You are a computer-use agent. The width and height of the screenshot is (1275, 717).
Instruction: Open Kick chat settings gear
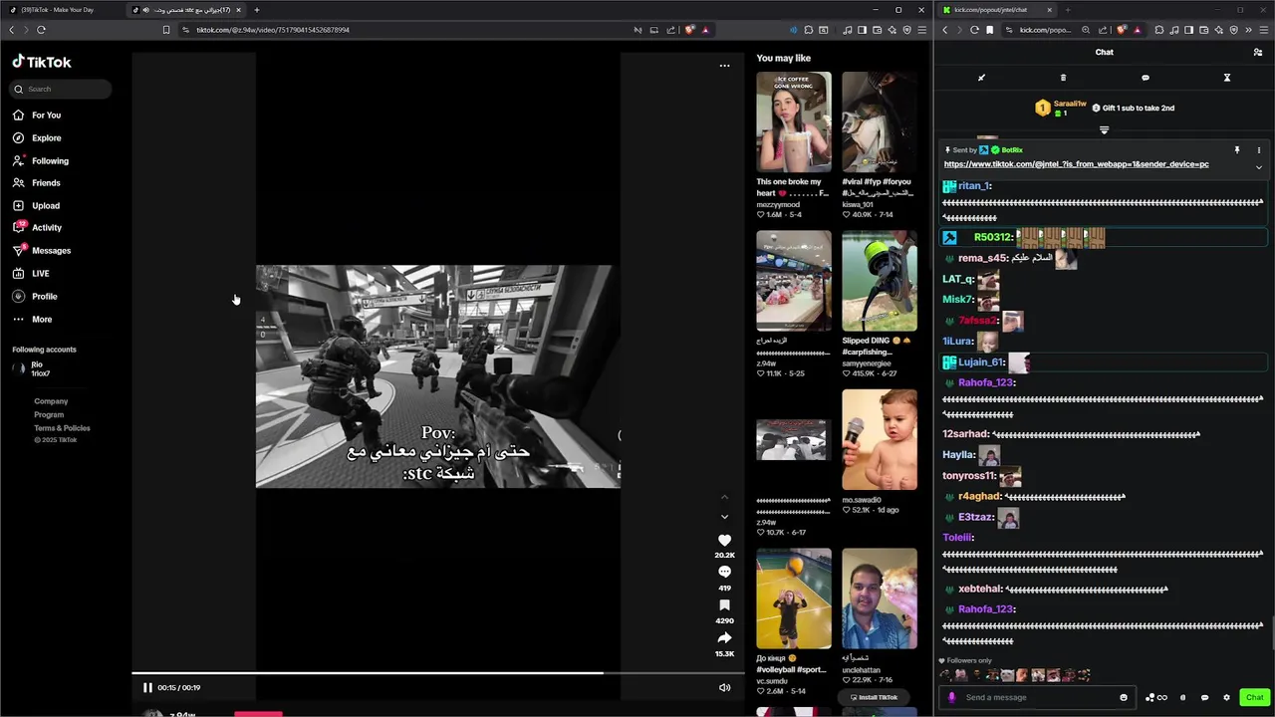click(x=1226, y=697)
